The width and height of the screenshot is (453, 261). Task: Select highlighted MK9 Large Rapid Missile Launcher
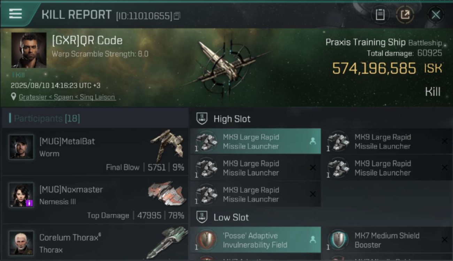pyautogui.click(x=255, y=141)
